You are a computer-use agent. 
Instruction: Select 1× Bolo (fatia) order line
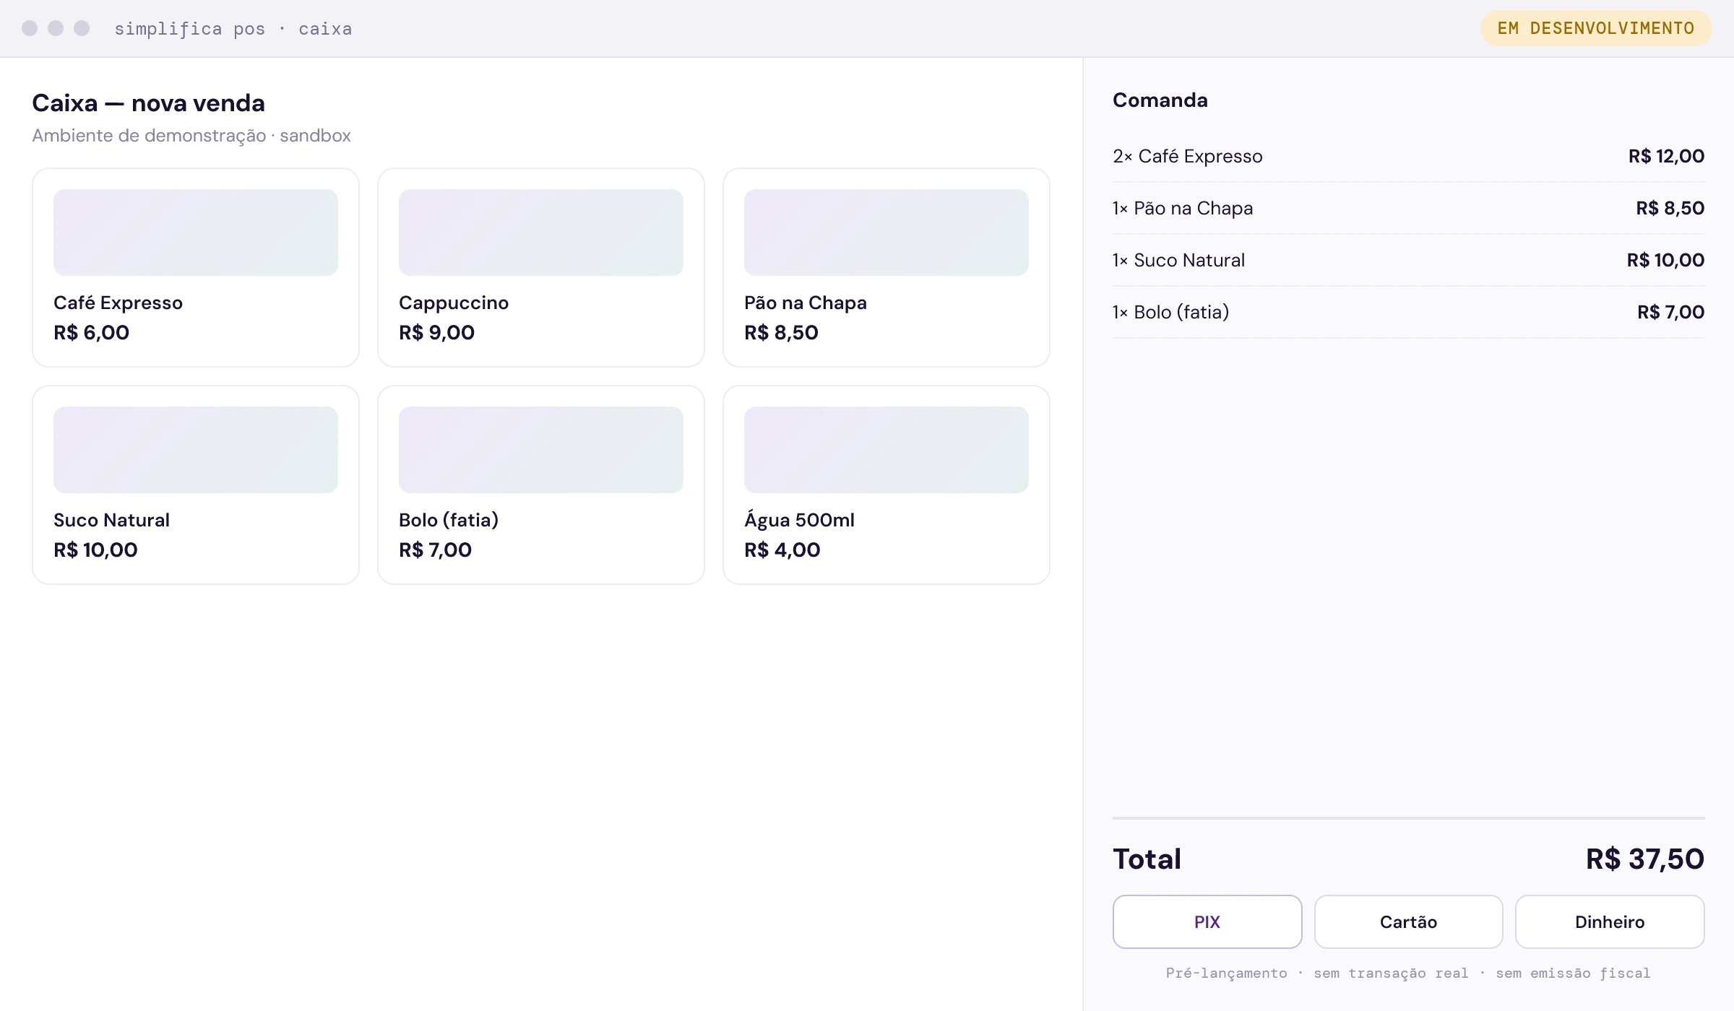(1408, 312)
